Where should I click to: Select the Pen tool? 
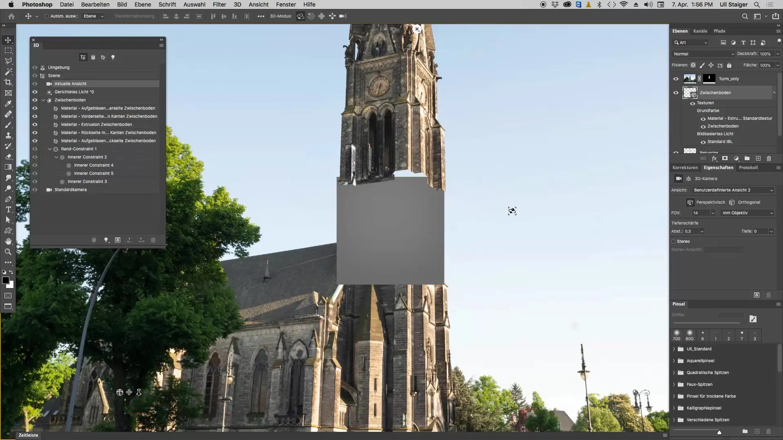[x=8, y=199]
